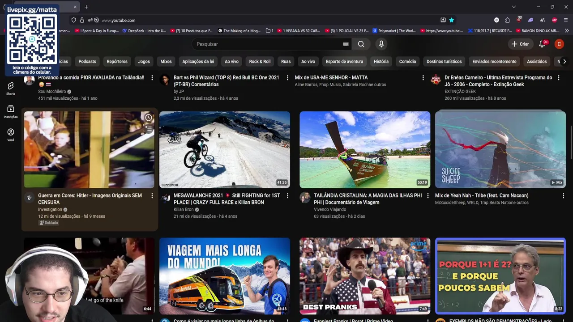
Task: Select the Comédia category chip
Action: (407, 62)
